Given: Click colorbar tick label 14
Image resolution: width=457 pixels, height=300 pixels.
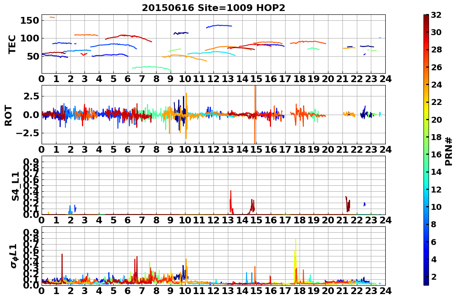Looking at the screenshot, I should pos(436,172).
